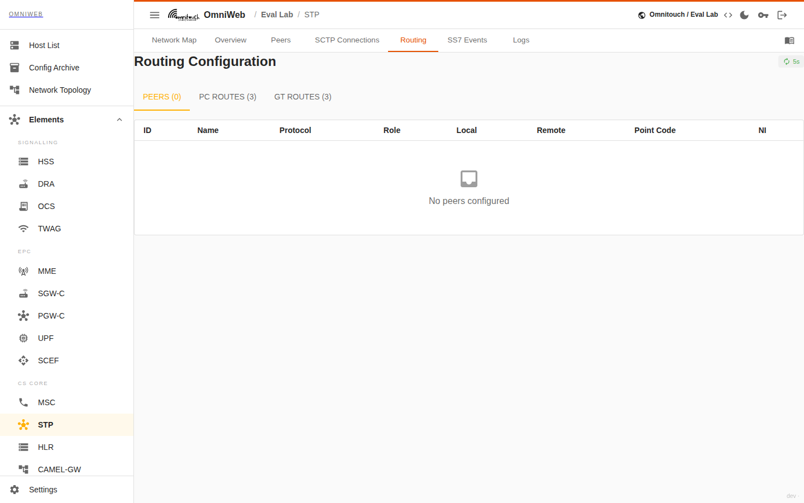Viewport: 804px width, 503px height.
Task: Open the Overview tab
Action: [x=231, y=40]
